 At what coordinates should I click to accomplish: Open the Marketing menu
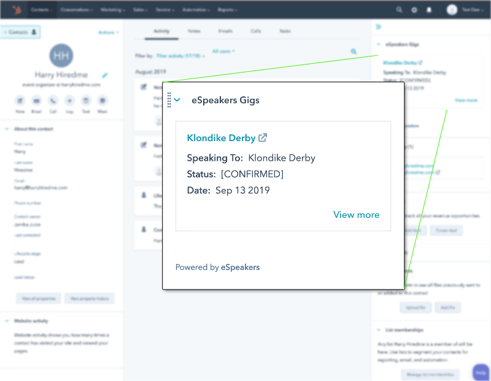click(x=113, y=10)
